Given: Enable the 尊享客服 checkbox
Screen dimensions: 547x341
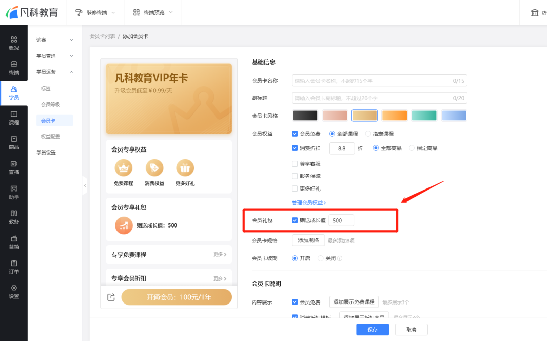Looking at the screenshot, I should tap(295, 164).
